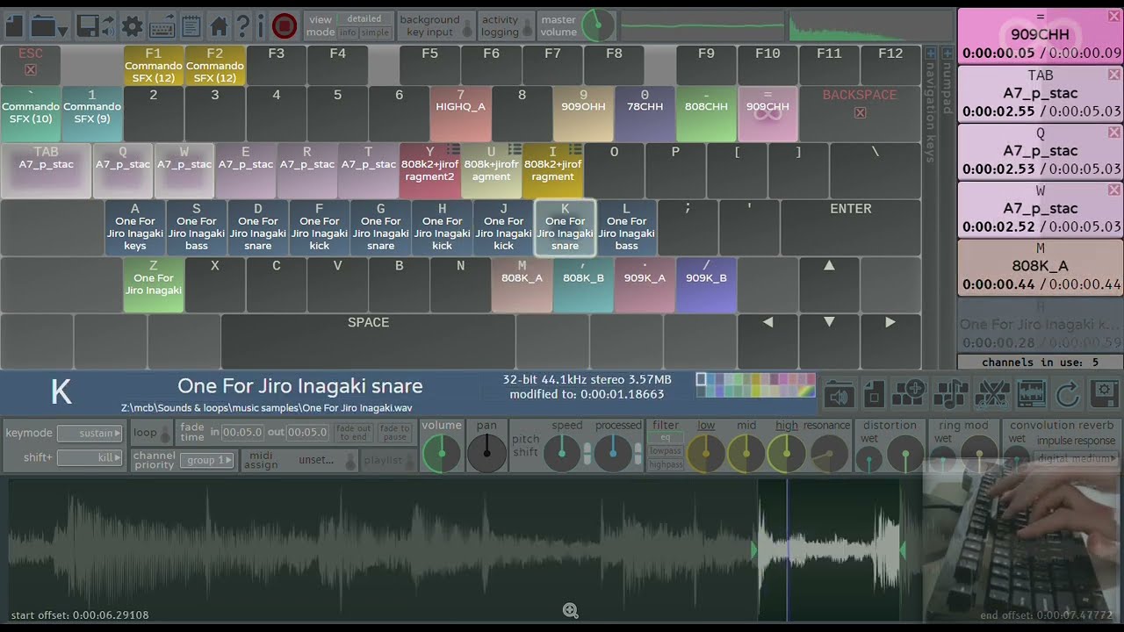Select the 9 key 909OHH

[x=584, y=113]
